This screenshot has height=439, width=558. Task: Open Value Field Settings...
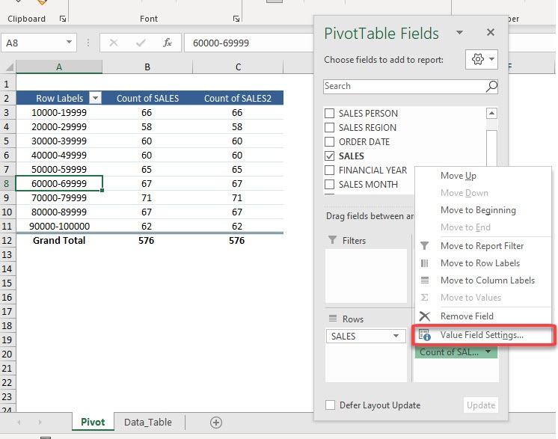click(482, 335)
